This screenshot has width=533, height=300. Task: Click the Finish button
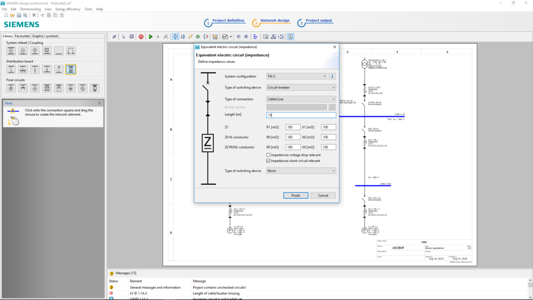[x=296, y=196]
